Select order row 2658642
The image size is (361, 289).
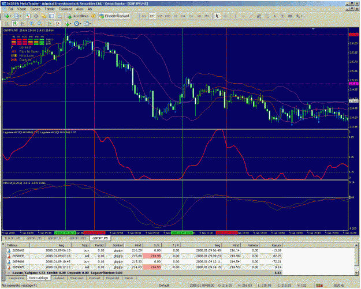point(144,250)
